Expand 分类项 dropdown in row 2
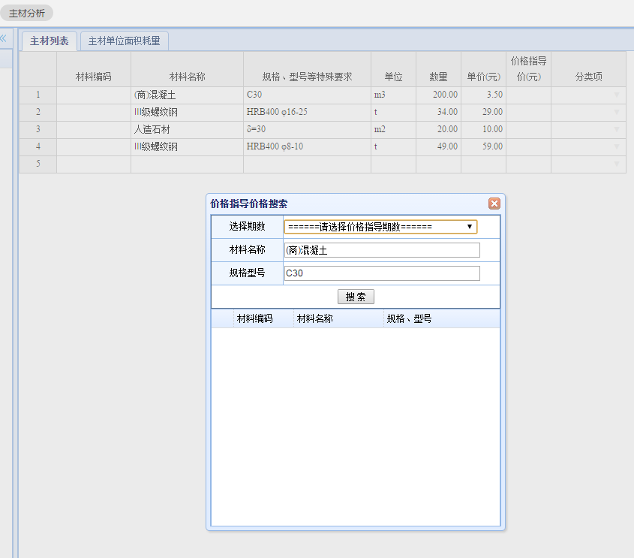This screenshot has height=558, width=634. [x=617, y=113]
